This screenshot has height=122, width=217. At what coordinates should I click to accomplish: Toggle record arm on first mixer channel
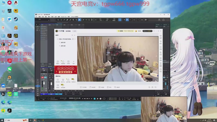tap(43, 78)
